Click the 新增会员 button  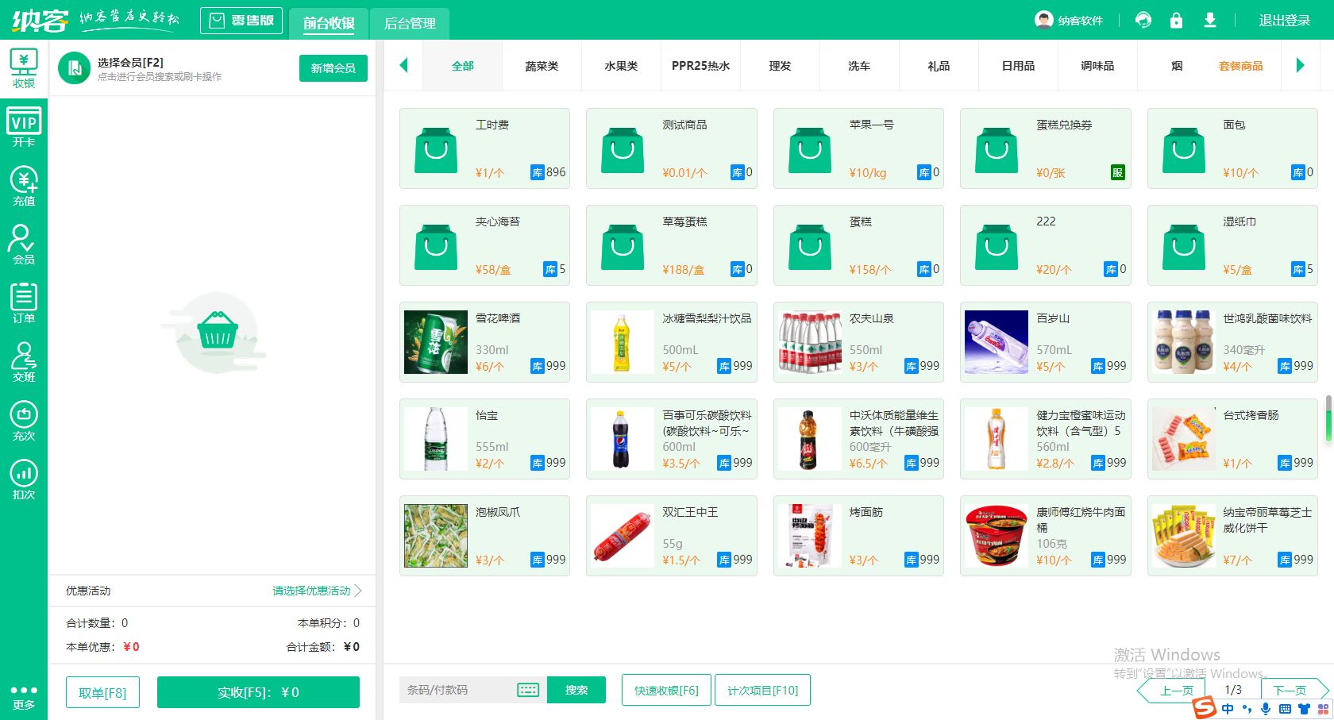[x=333, y=68]
